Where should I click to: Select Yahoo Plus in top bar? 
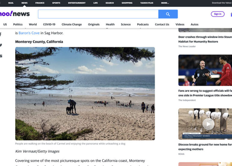[x=147, y=3]
